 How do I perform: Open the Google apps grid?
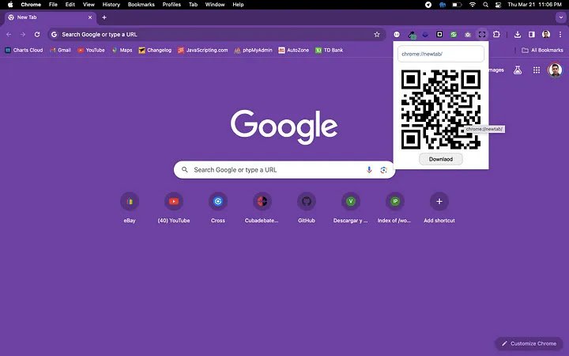point(537,70)
